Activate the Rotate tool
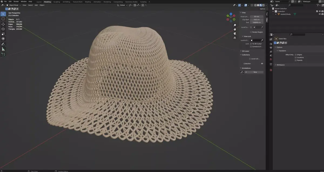The height and width of the screenshot is (172, 324). coord(3,29)
